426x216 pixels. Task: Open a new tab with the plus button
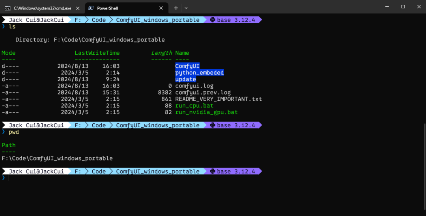176,8
